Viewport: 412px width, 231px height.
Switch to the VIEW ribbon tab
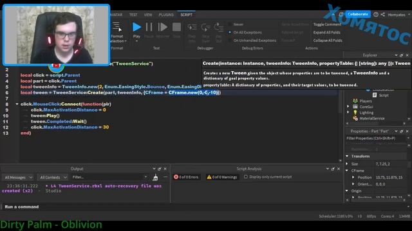[148, 15]
